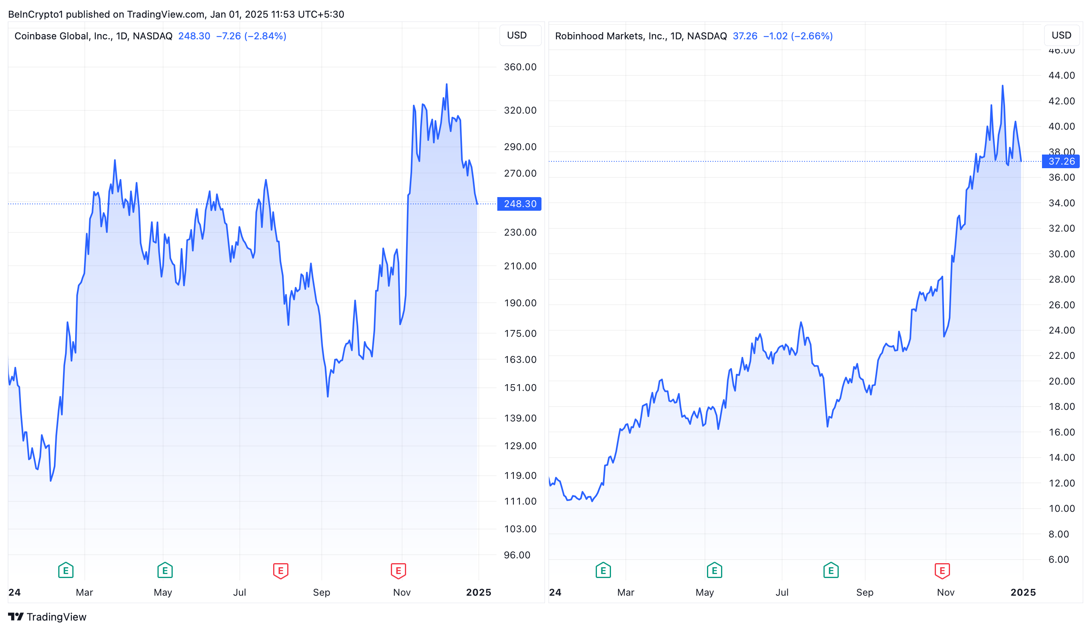Click Coinbase red earnings icon near Nov

click(398, 570)
